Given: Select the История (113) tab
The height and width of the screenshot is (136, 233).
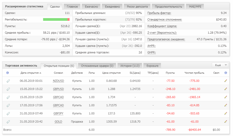Looking at the screenshot, I should coord(130,66).
